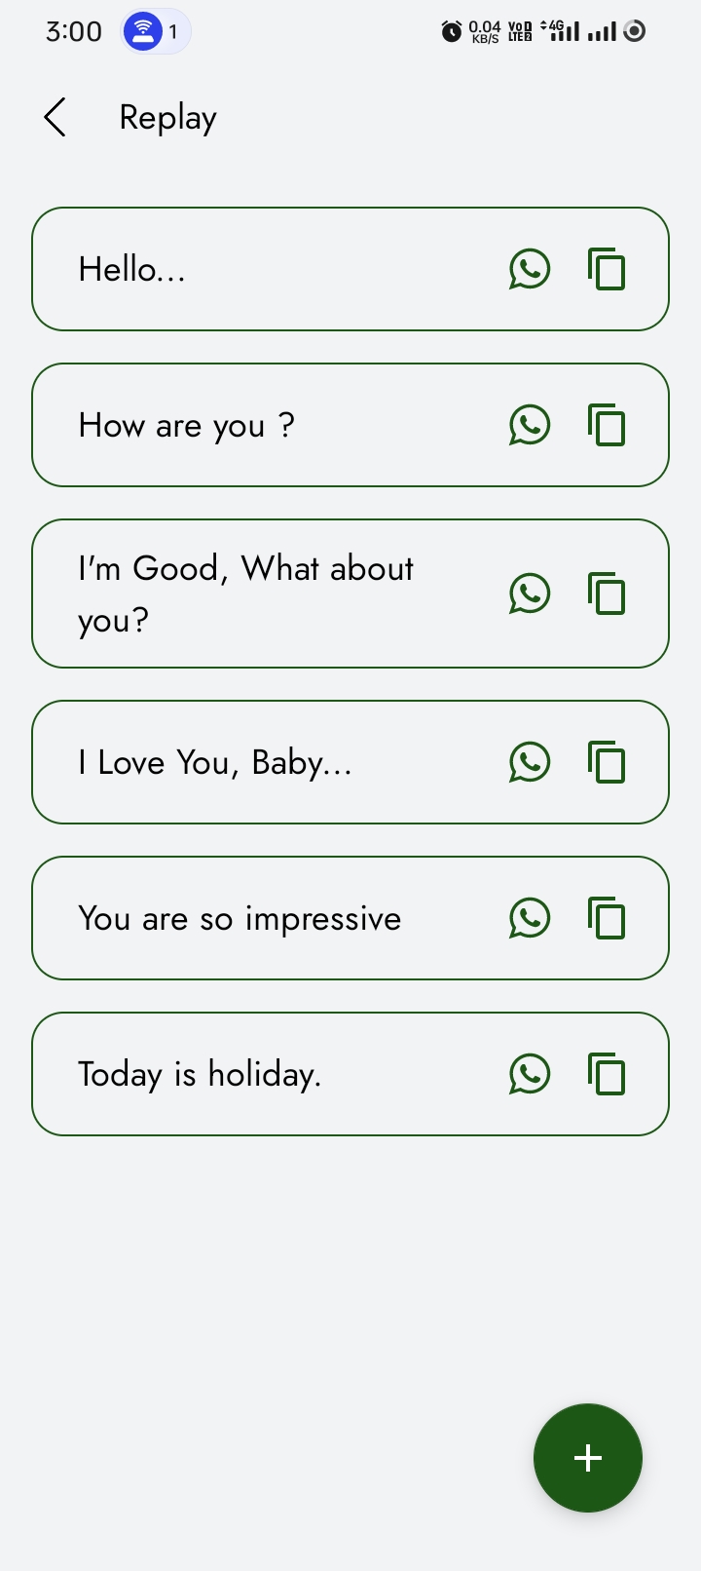Copy the "Hello..." reply text
The height and width of the screenshot is (1571, 701).
point(607,269)
